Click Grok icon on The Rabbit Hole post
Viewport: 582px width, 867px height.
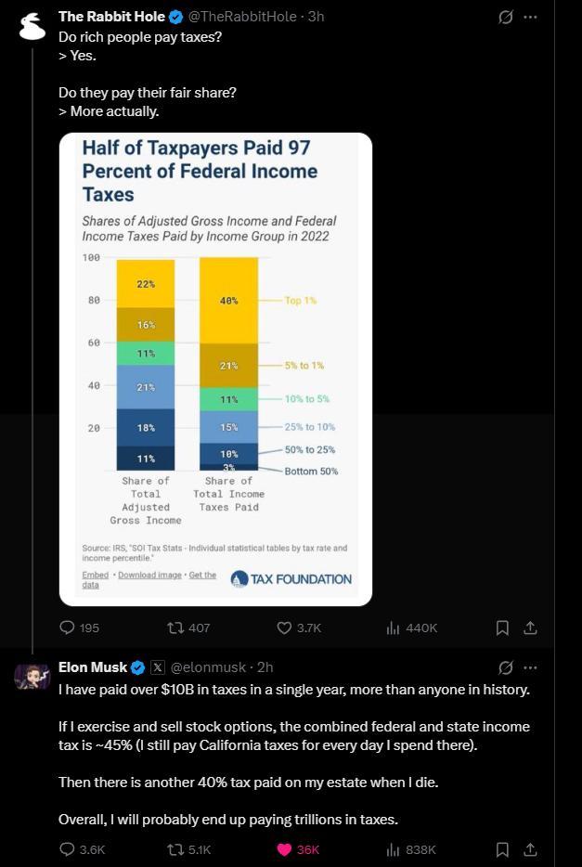(x=505, y=18)
